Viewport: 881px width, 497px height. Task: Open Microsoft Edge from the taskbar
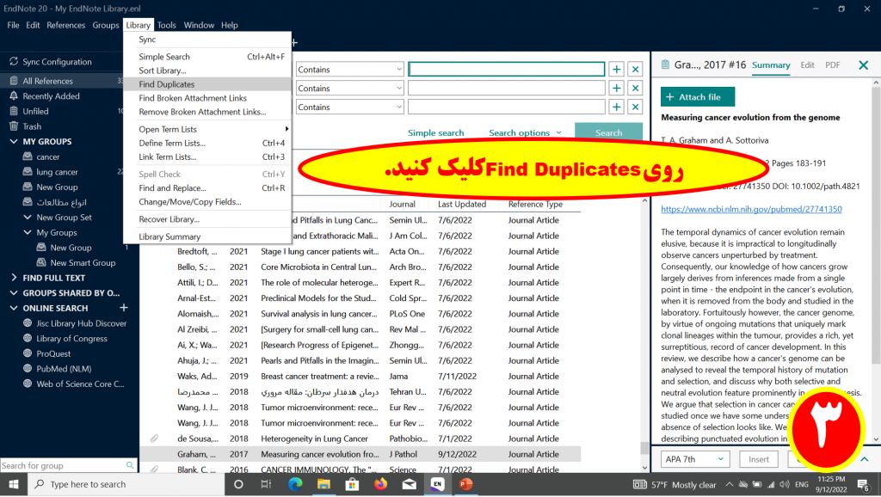tap(296, 484)
